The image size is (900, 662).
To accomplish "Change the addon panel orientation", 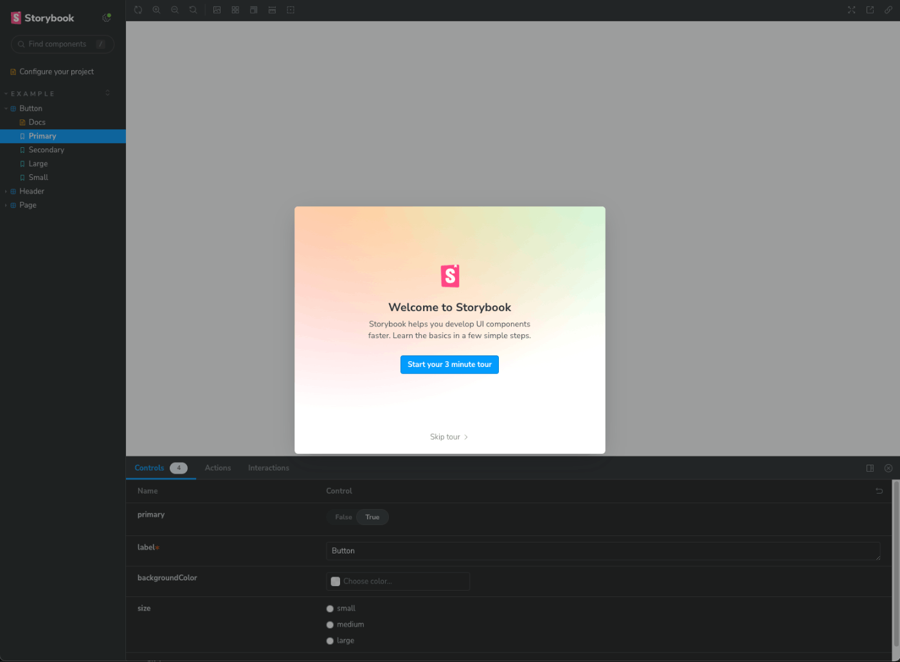I will [870, 469].
